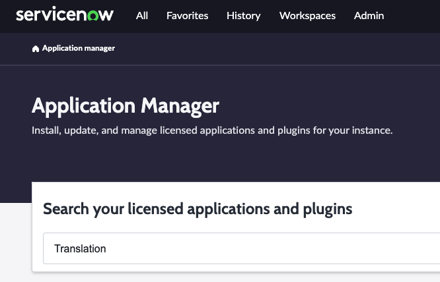
Task: Click the search field containing Translation
Action: (x=241, y=248)
